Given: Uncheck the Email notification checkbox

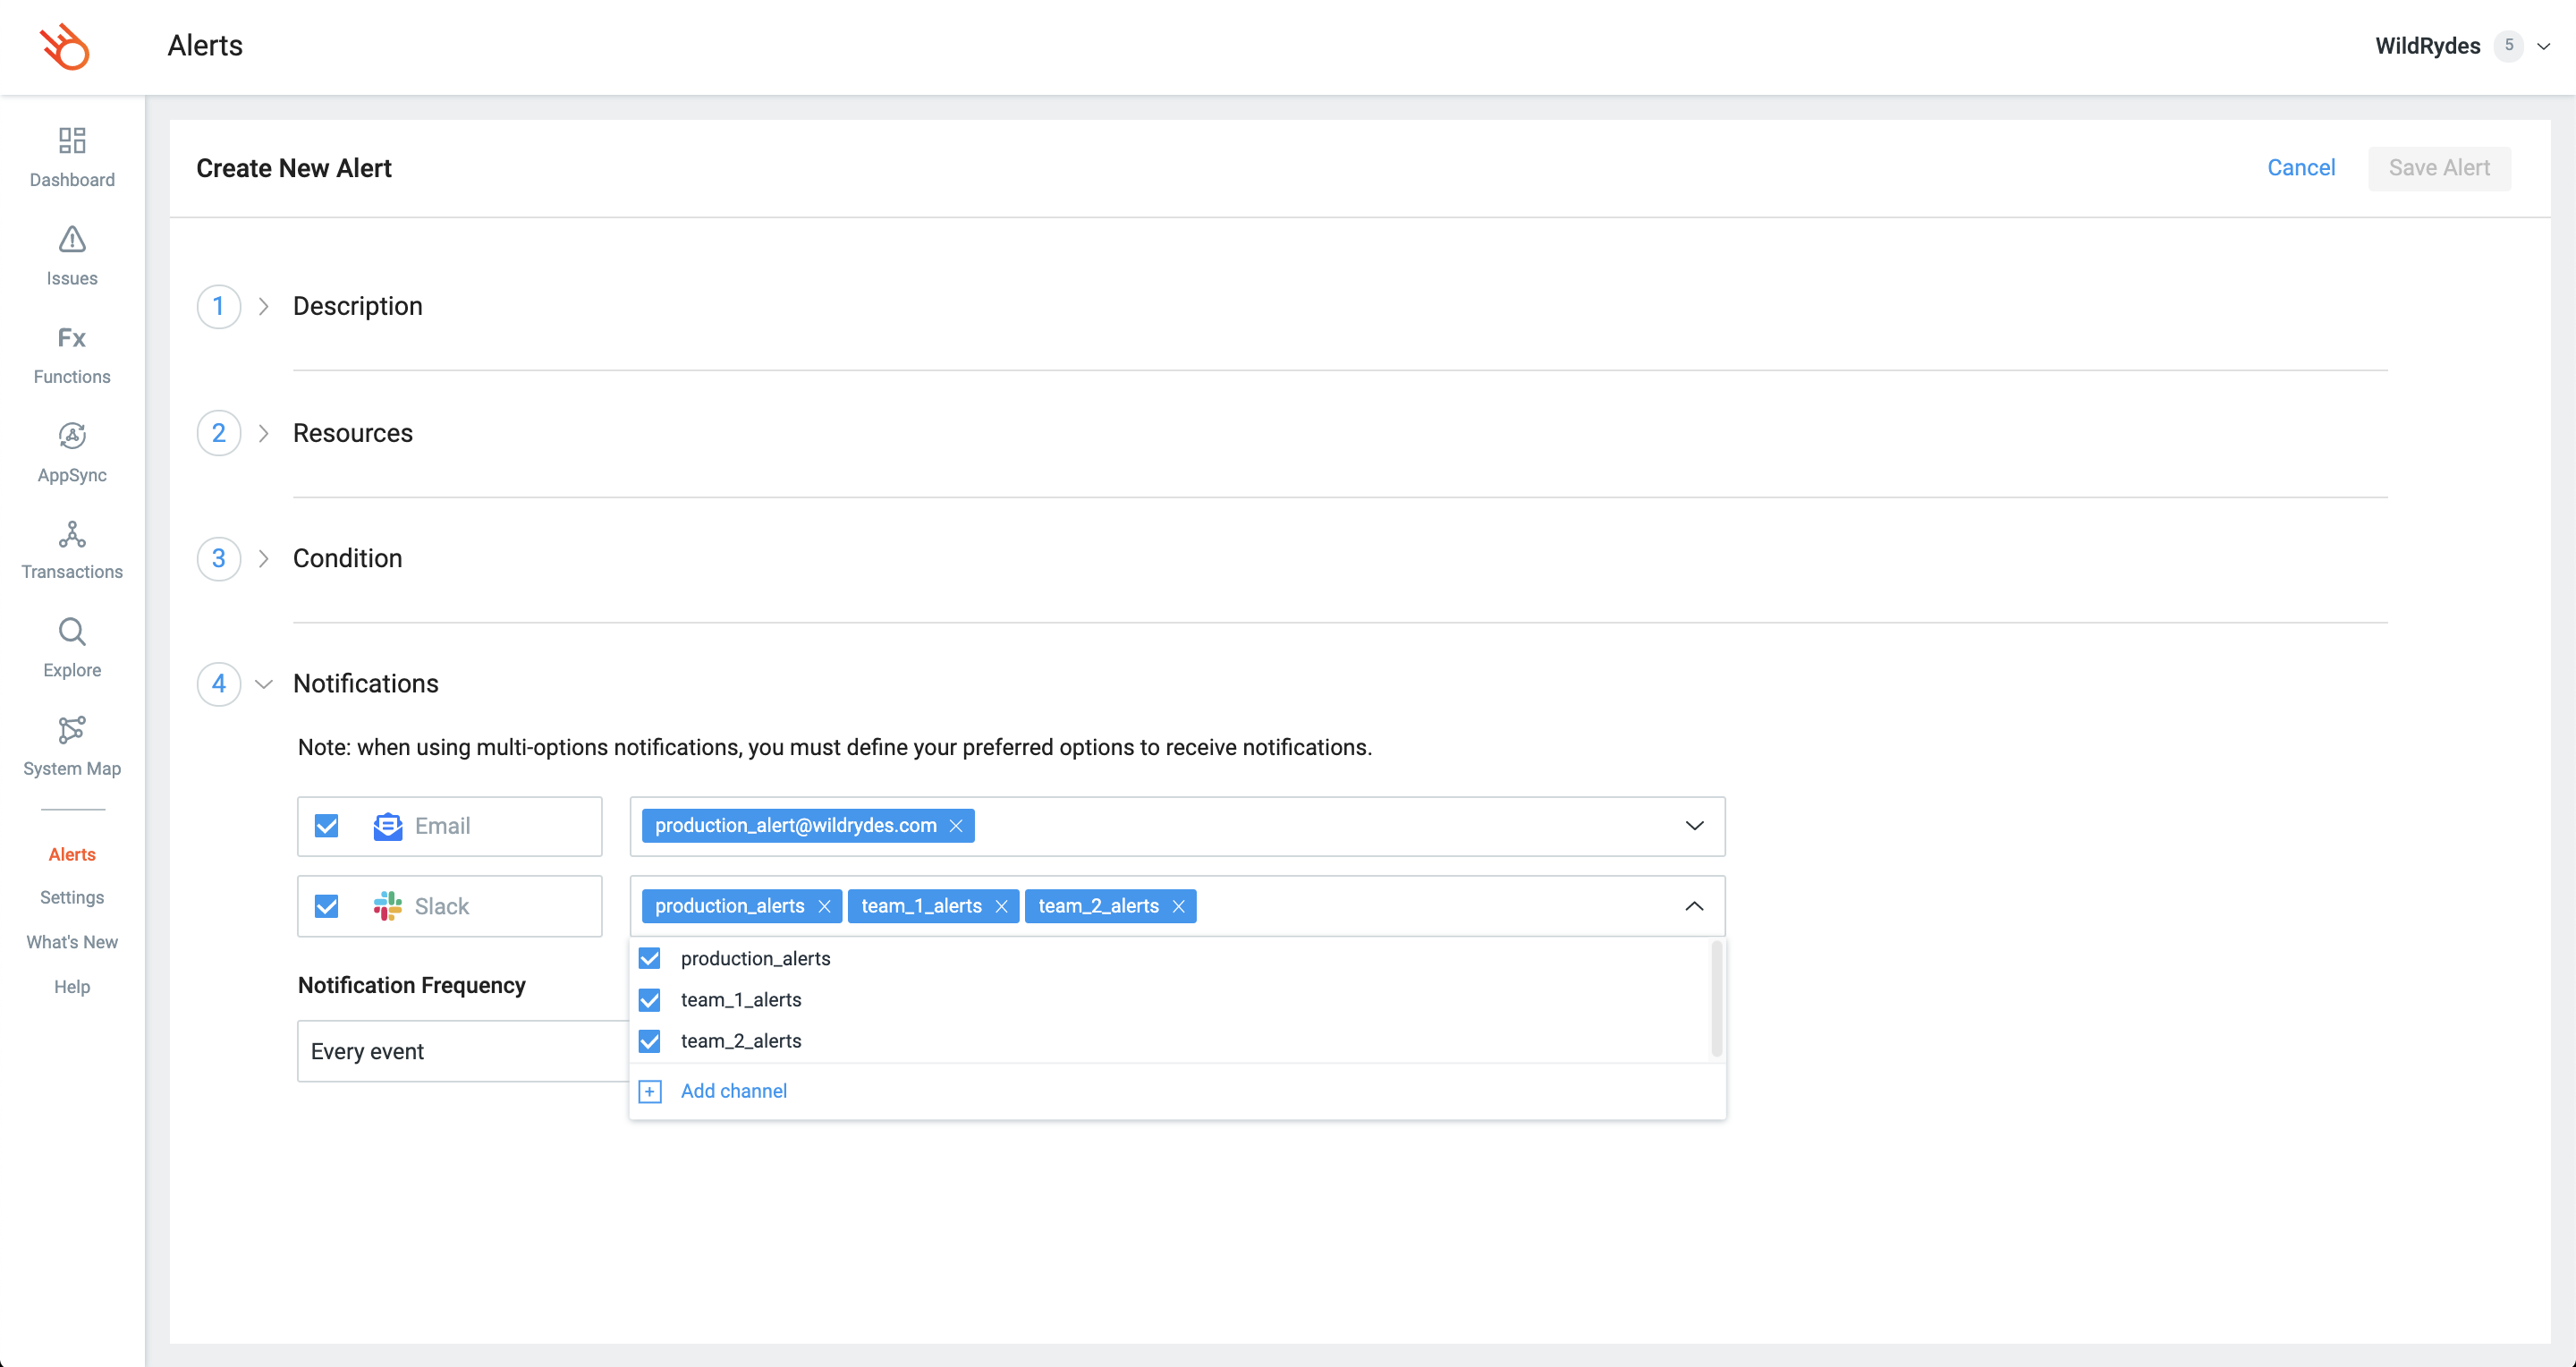Looking at the screenshot, I should coord(327,826).
